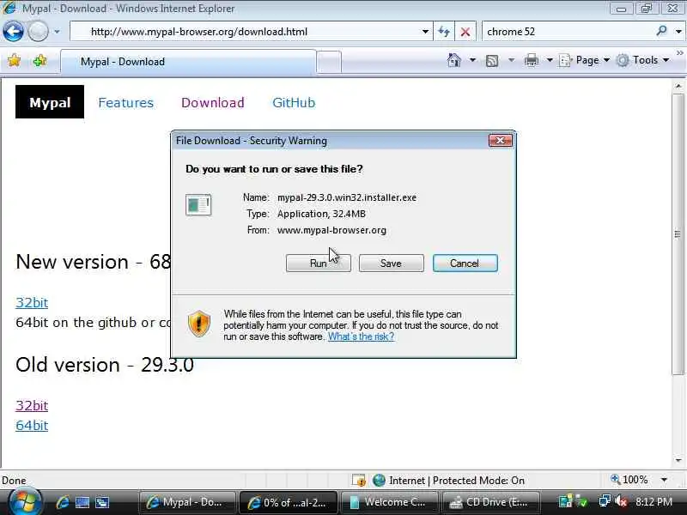Open the recent pages dropdown arrow
Image resolution: width=687 pixels, height=515 pixels.
coord(57,32)
